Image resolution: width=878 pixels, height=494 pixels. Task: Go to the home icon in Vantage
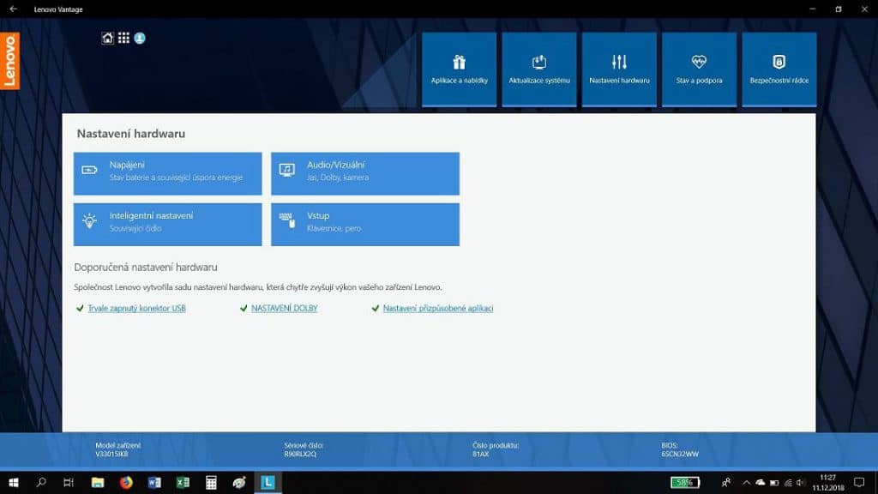(x=107, y=38)
